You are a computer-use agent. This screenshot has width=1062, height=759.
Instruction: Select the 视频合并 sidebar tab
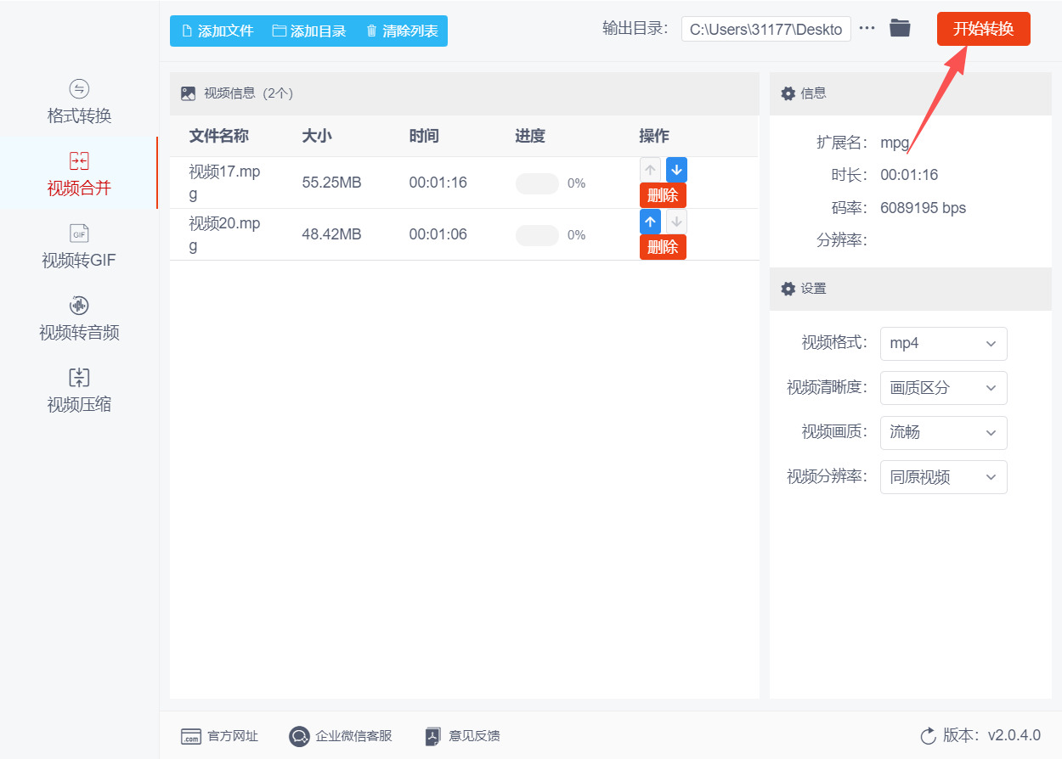tap(79, 174)
